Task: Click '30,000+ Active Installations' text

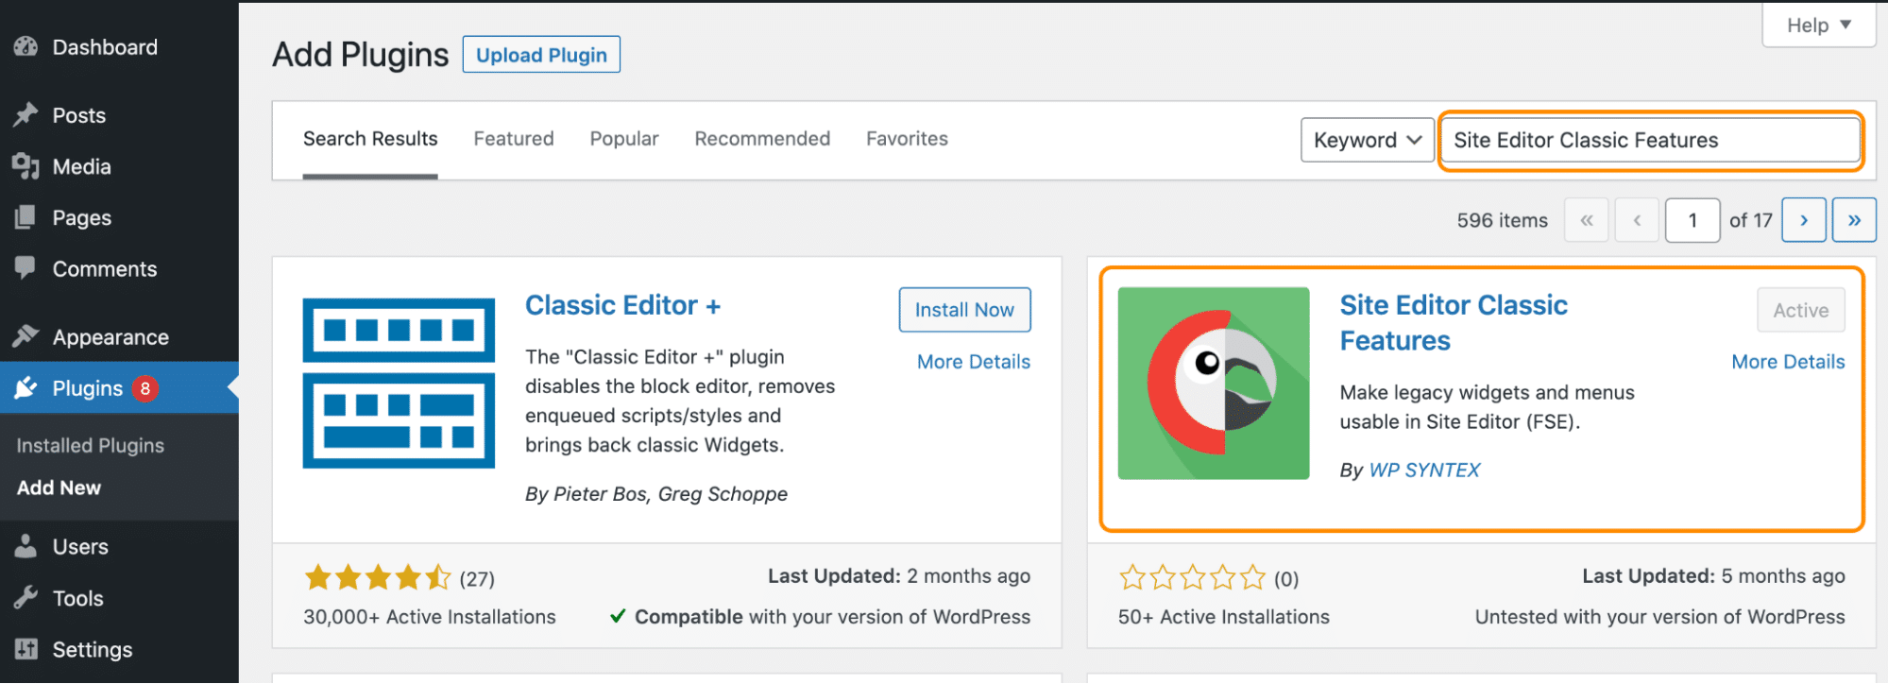Action: pos(430,617)
